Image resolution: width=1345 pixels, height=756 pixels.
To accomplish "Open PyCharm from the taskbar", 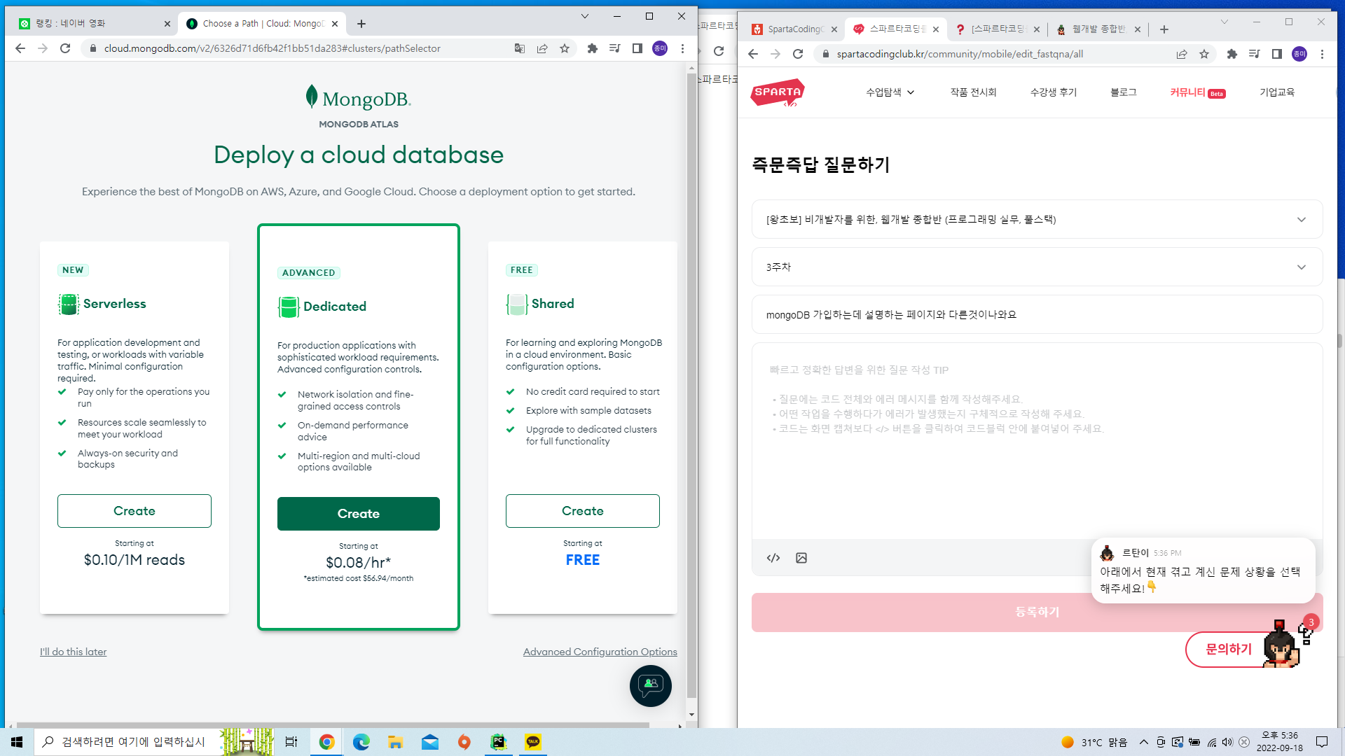I will coord(498,742).
